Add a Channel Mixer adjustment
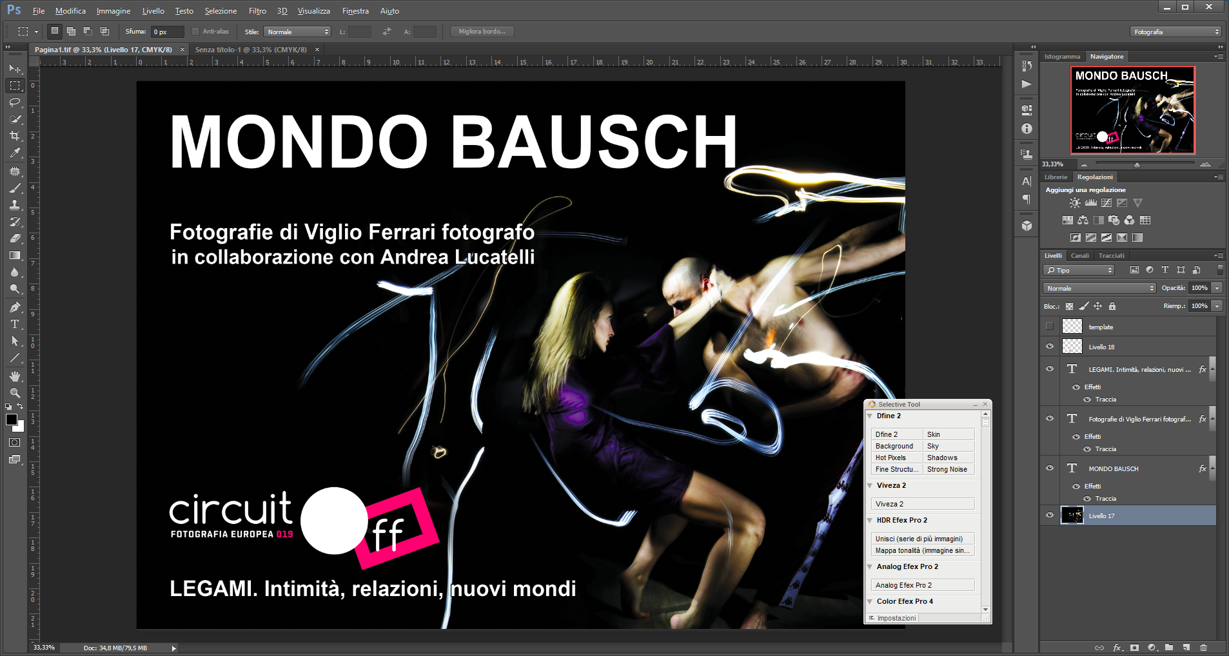1229x656 pixels. (x=1130, y=220)
